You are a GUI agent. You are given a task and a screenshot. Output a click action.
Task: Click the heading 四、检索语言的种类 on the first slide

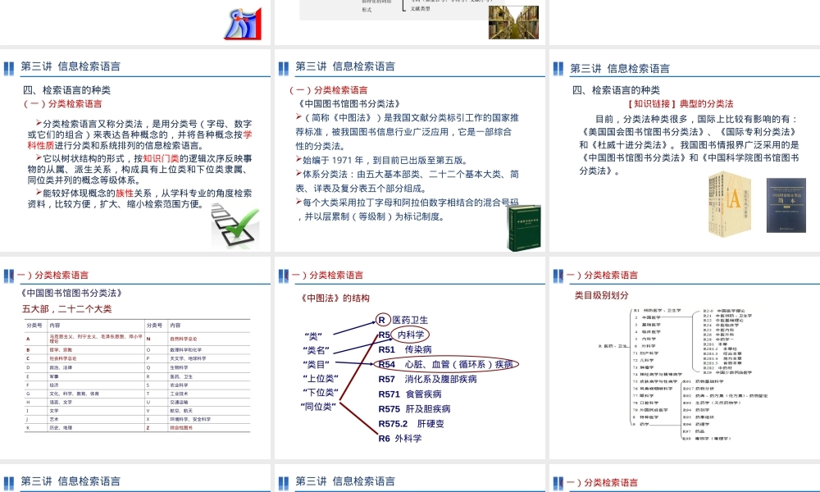pyautogui.click(x=66, y=90)
